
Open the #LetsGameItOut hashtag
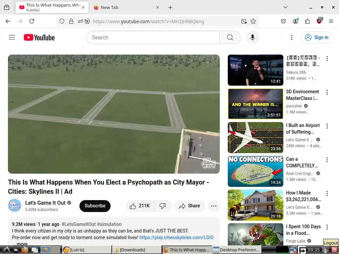(79, 224)
